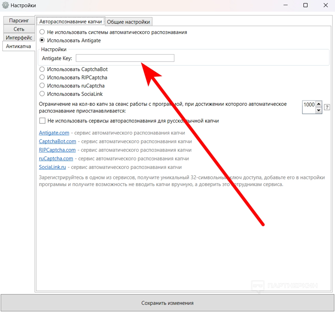Decrease captcha limit with down arrow
The width and height of the screenshot is (335, 312).
click(x=318, y=110)
